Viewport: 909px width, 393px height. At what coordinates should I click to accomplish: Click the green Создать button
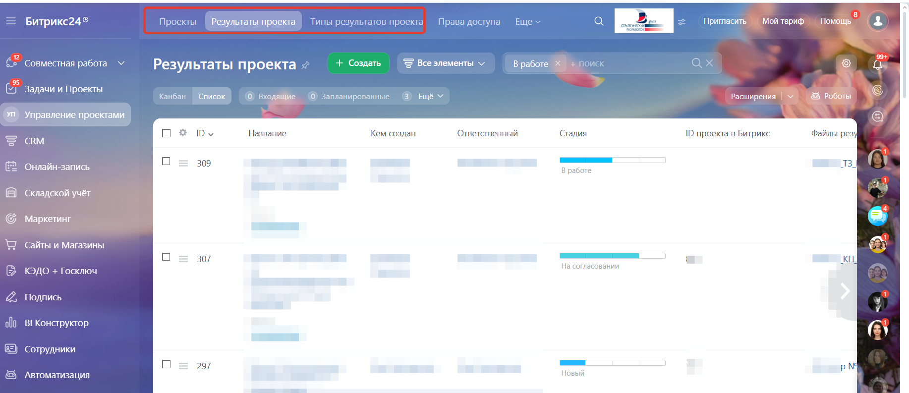(358, 63)
